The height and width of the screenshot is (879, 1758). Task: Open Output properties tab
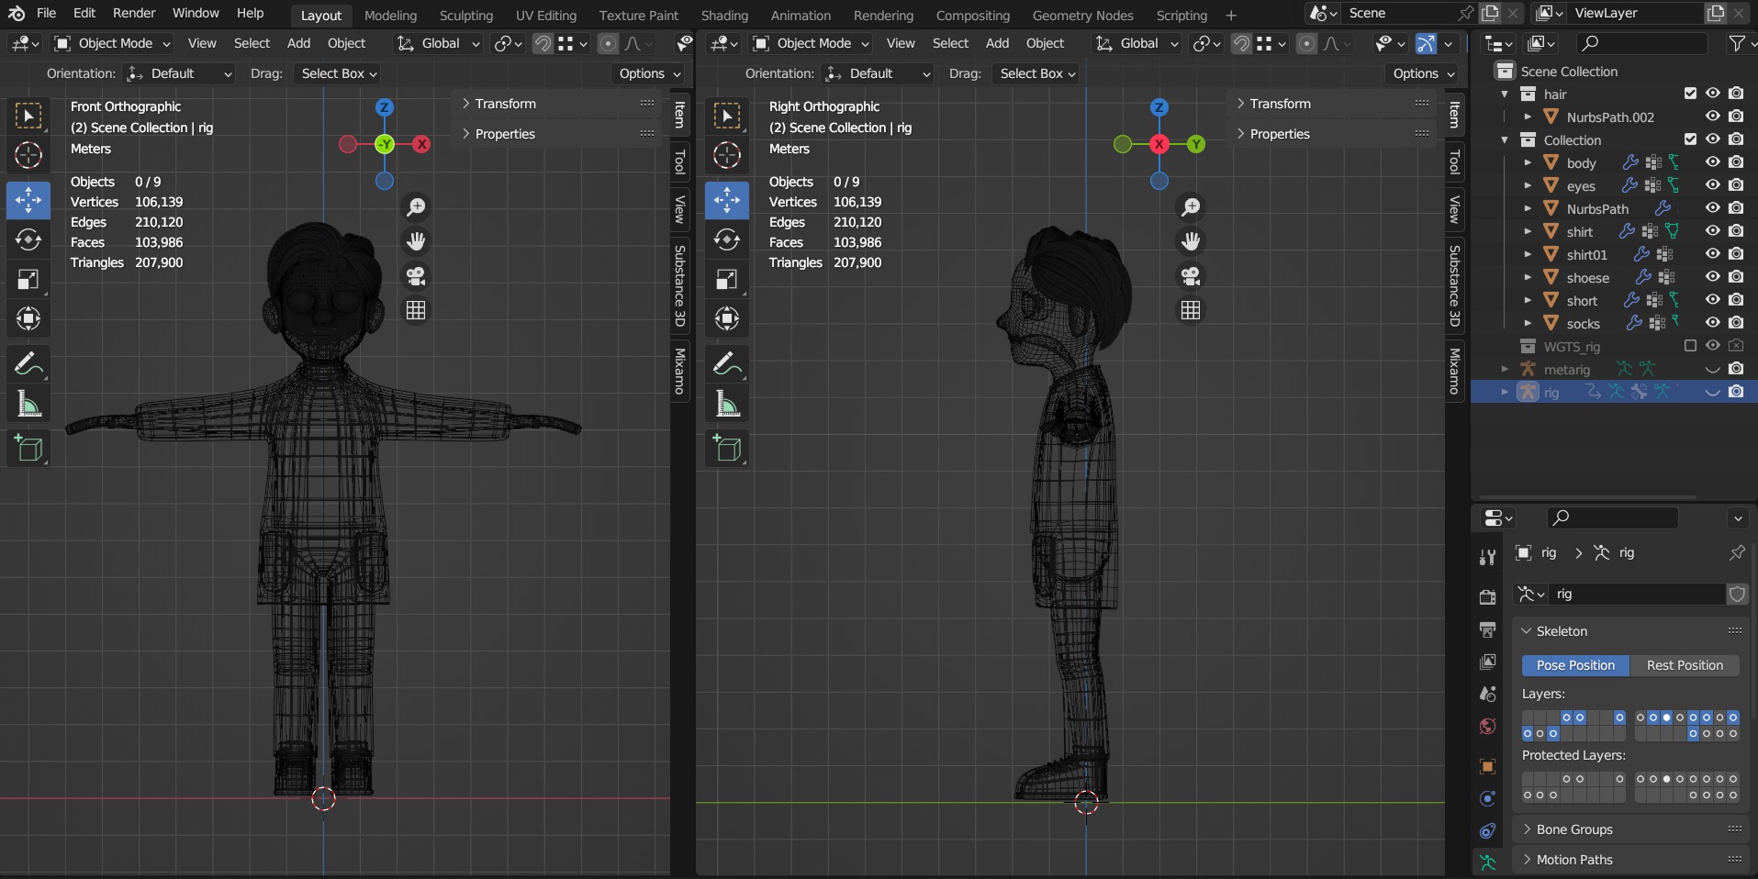tap(1487, 629)
